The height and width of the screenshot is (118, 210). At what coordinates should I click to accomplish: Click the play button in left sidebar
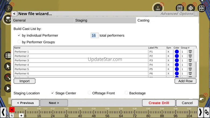coord(8,88)
